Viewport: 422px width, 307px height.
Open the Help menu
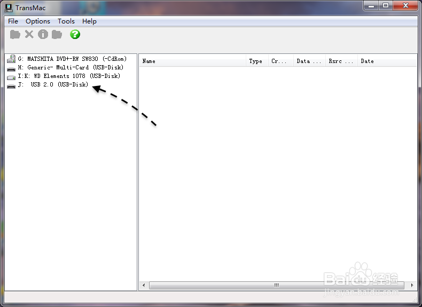tap(89, 21)
